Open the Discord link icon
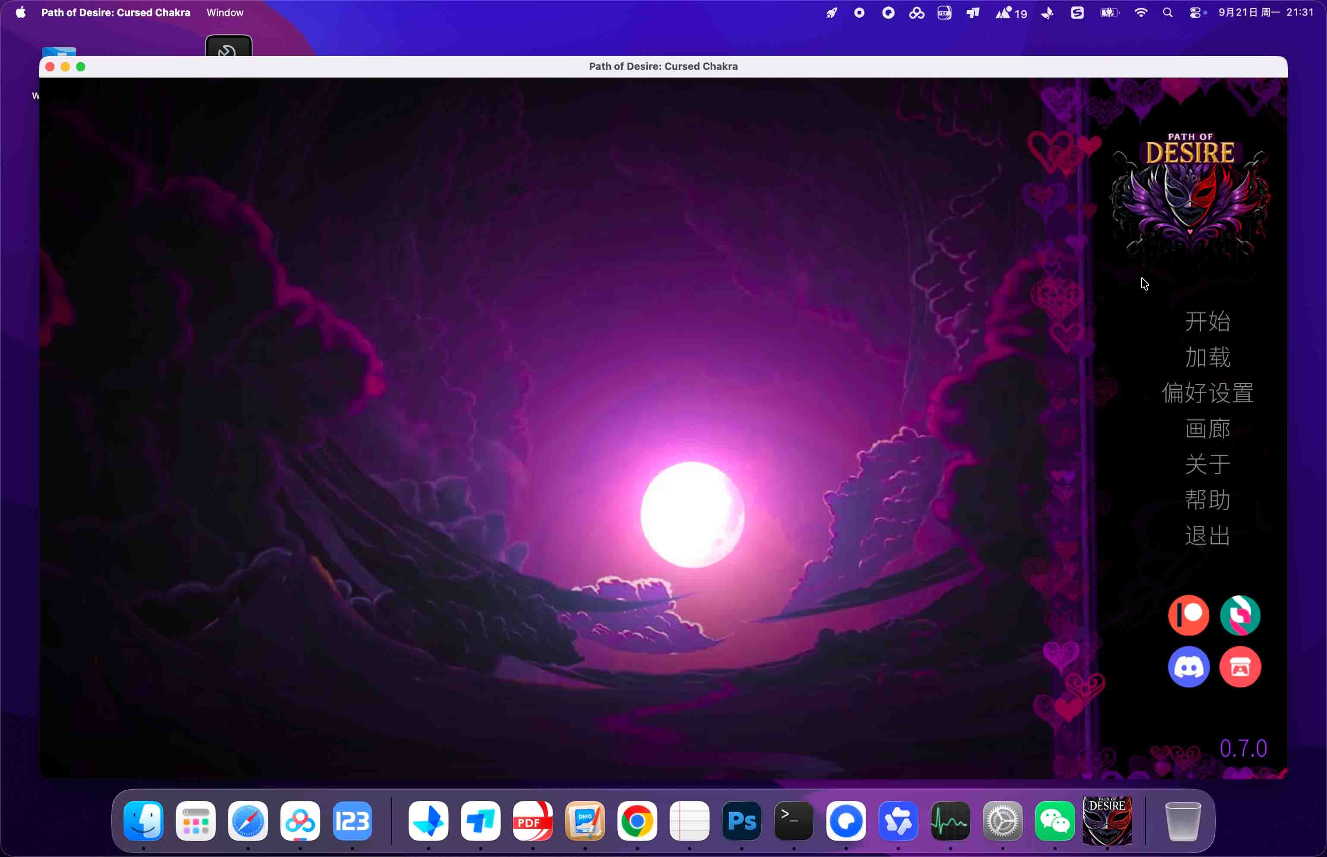Screen dimensions: 1327x857 [x=1189, y=667]
